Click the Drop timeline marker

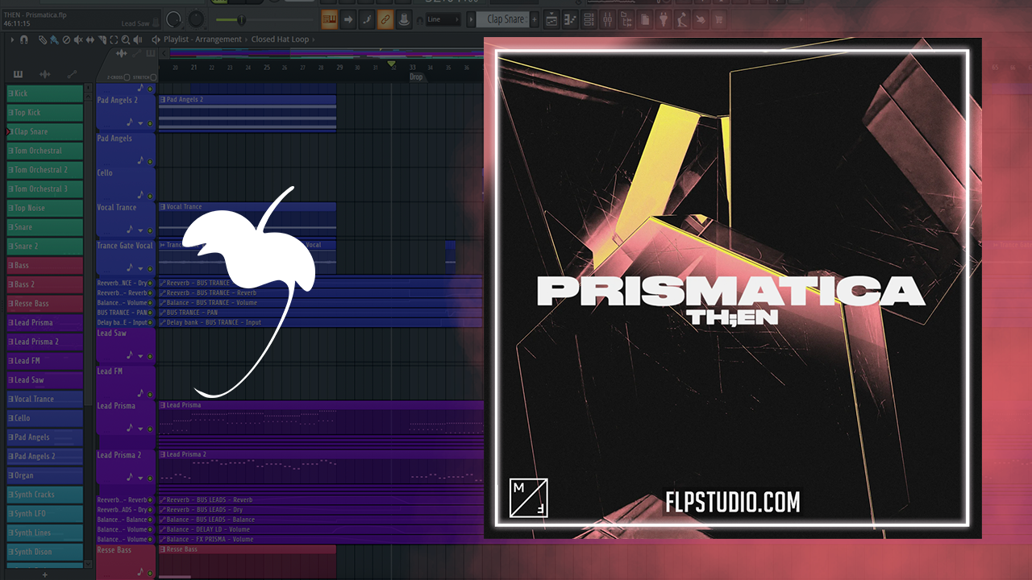415,77
